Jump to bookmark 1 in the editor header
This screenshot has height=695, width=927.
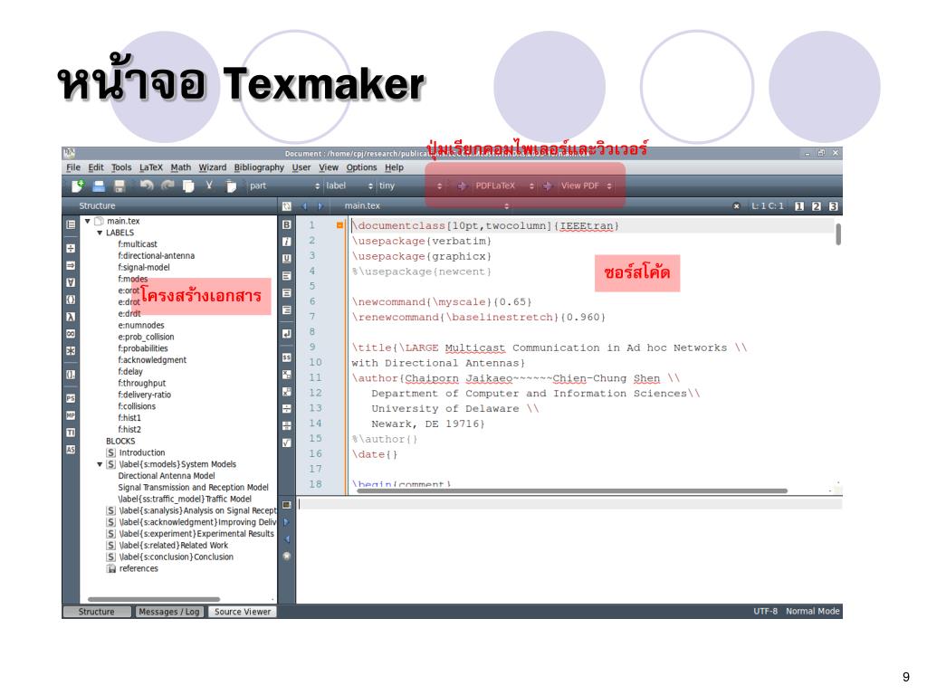click(799, 206)
